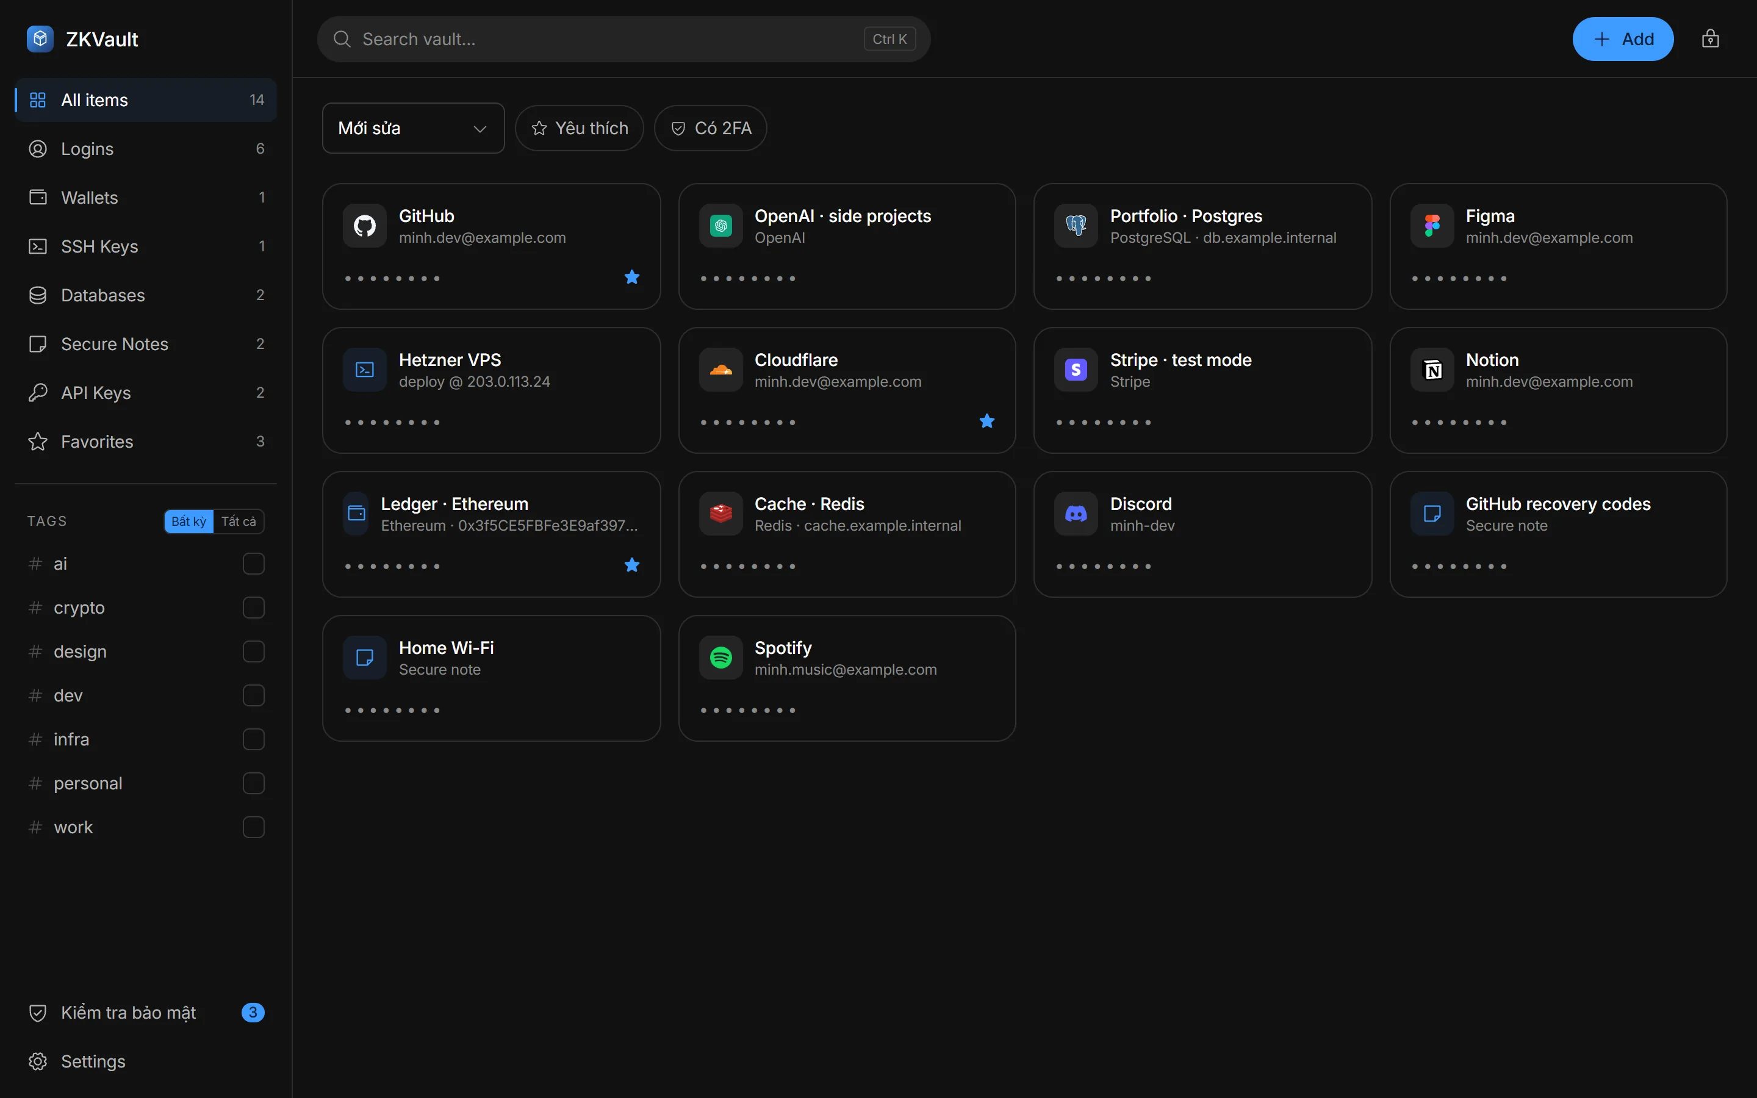Open the Wallets category
Screen dimensions: 1757x1098
[x=145, y=198]
